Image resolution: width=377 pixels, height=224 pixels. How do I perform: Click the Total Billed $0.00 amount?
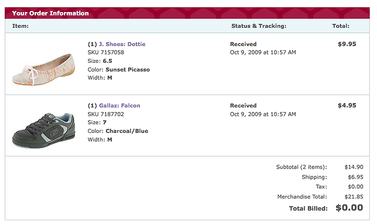(349, 208)
